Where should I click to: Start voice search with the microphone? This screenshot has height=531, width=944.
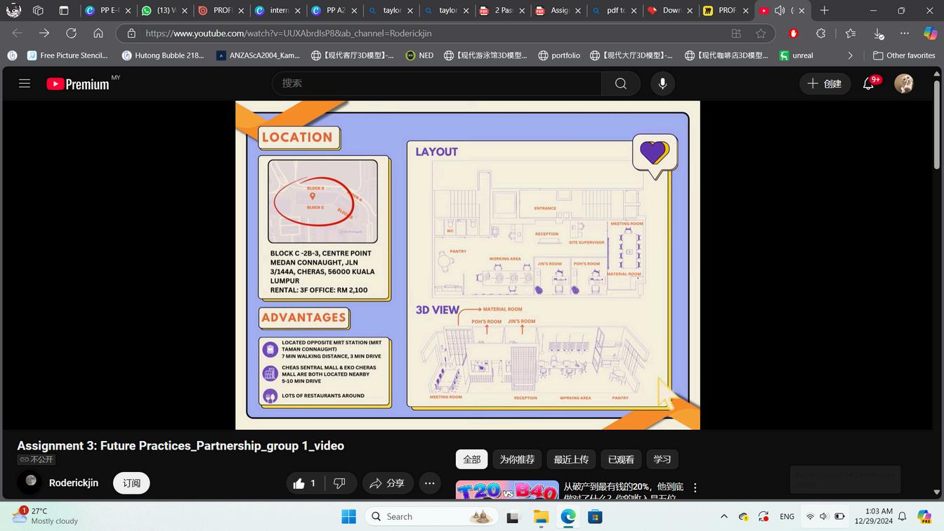point(662,84)
